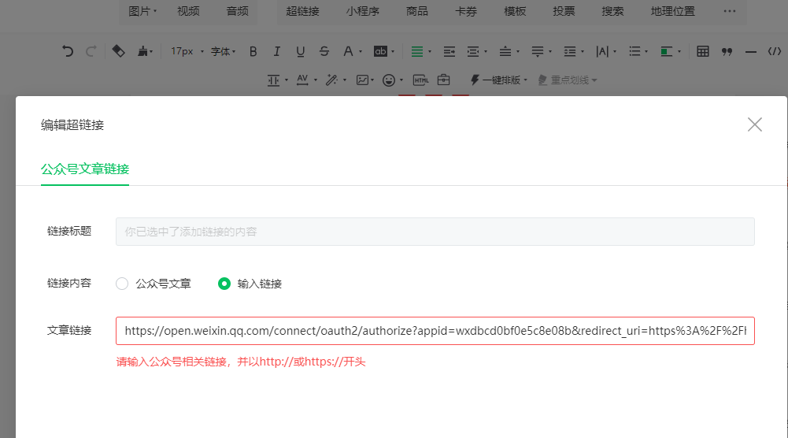Viewport: 788px width, 438px height.
Task: Open the 重点划线 highlight menu
Action: click(x=568, y=80)
